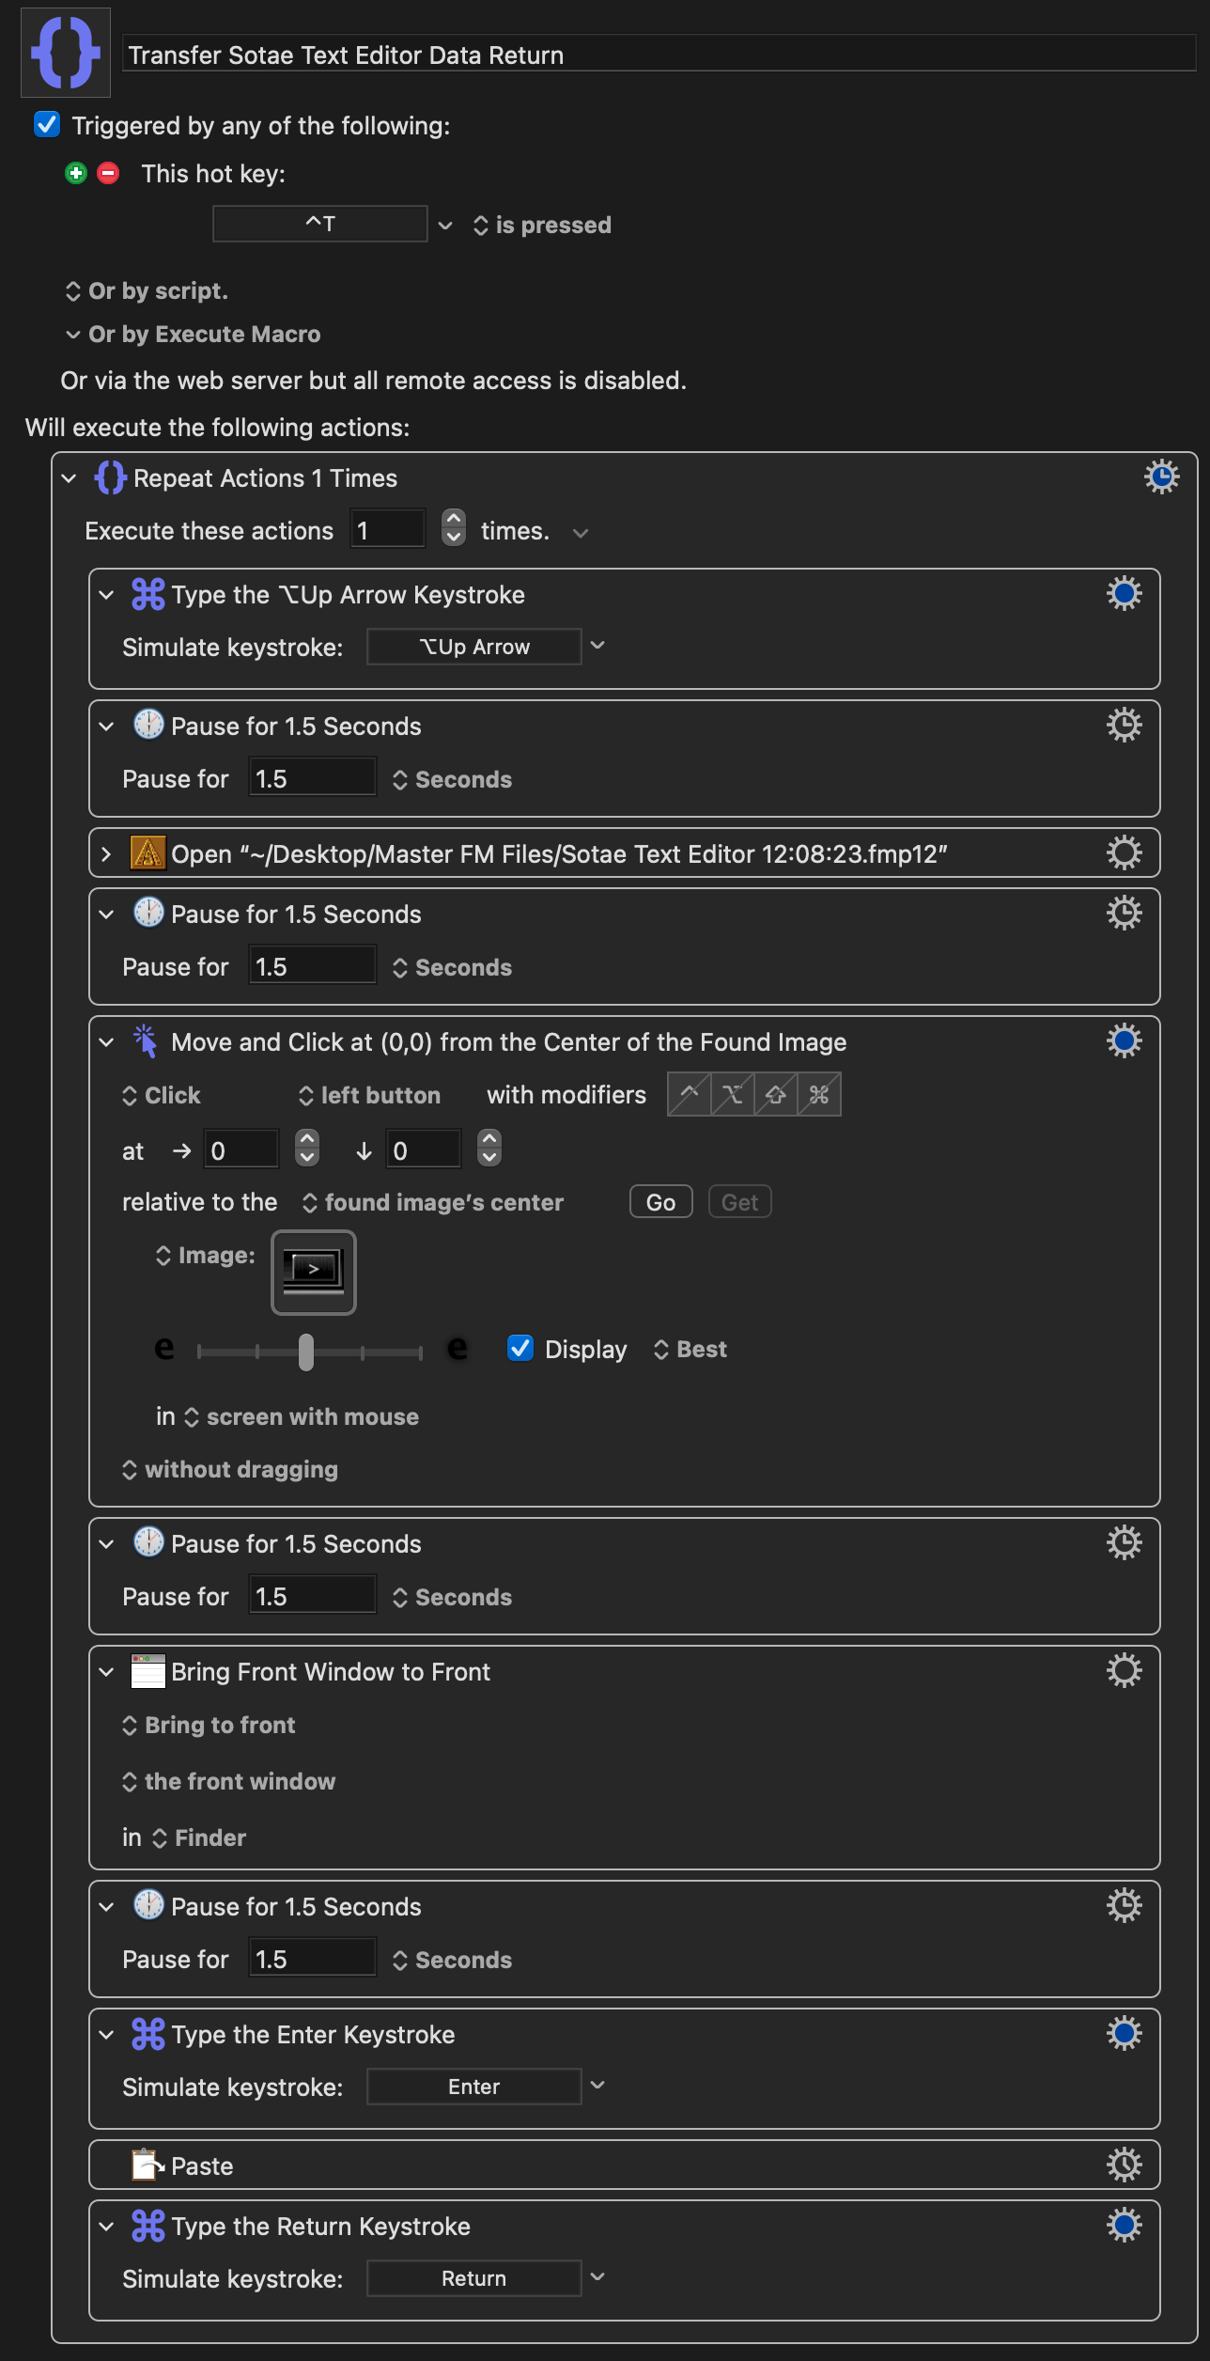Change the 'left button' popup
The width and height of the screenshot is (1210, 2361).
pos(369,1095)
